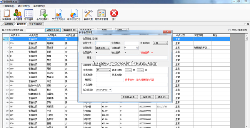Screen dimensions: 250x128
Task: Open the 每月收支汇总 toolbar icon
Action: click(x=74, y=15)
